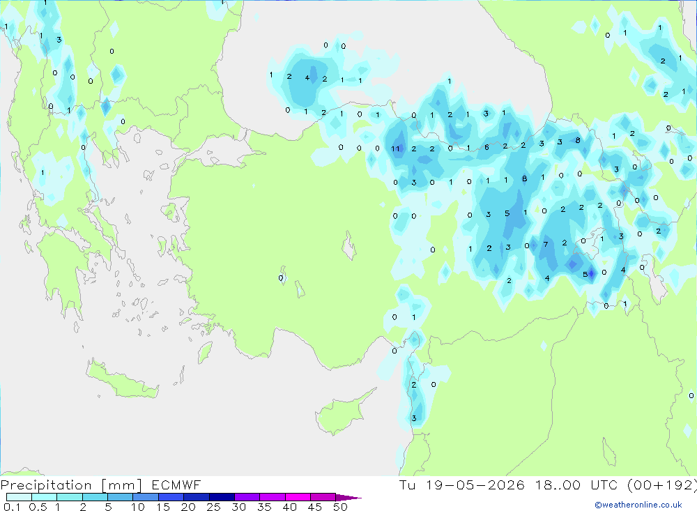Choose the 2–5 mm legend color box
The height and width of the screenshot is (511, 697).
coord(95,497)
